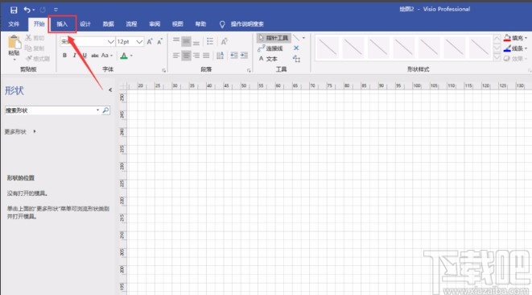Image resolution: width=532 pixels, height=295 pixels.
Task: Undo the last action
Action: [27, 10]
